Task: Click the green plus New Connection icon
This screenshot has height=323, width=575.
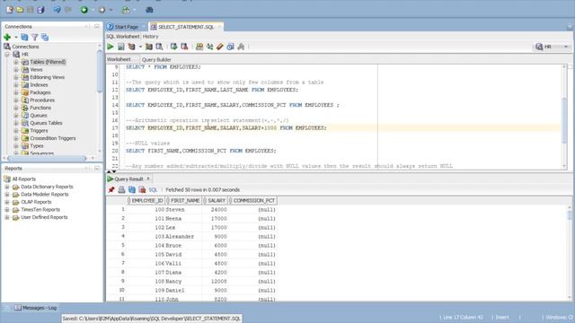Action: (x=7, y=37)
